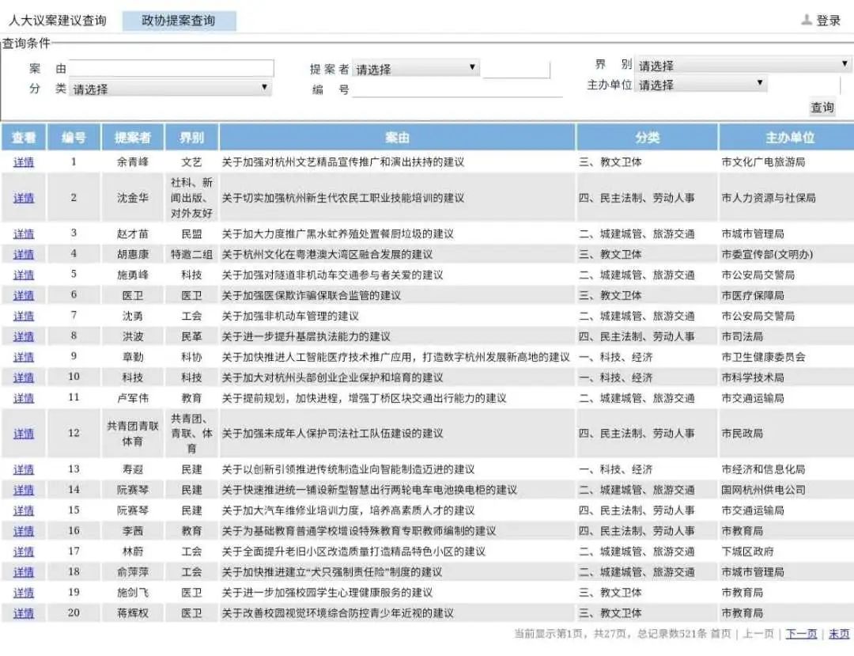Jump to last page via 末页
854x656 pixels.
click(839, 634)
